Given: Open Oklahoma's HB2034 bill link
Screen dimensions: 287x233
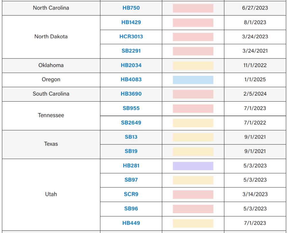Looking at the screenshot, I should (131, 65).
